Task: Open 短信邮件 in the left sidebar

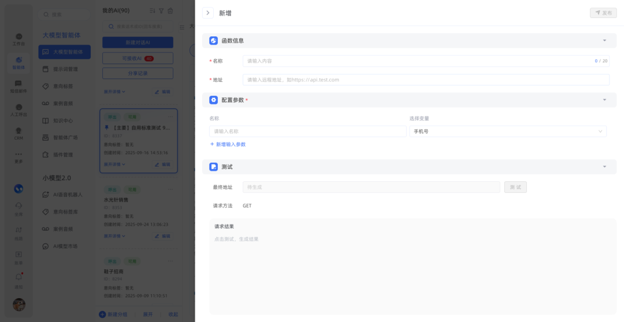Action: [x=18, y=87]
